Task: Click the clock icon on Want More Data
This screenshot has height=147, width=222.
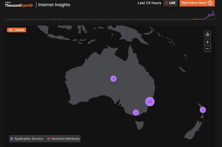Action: tap(210, 3)
